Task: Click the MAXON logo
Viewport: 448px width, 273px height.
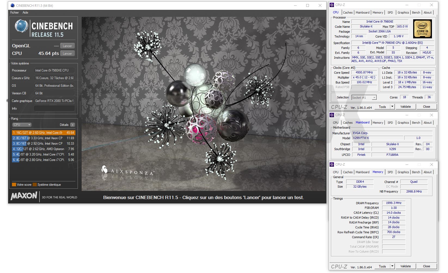Action: pyautogui.click(x=24, y=196)
